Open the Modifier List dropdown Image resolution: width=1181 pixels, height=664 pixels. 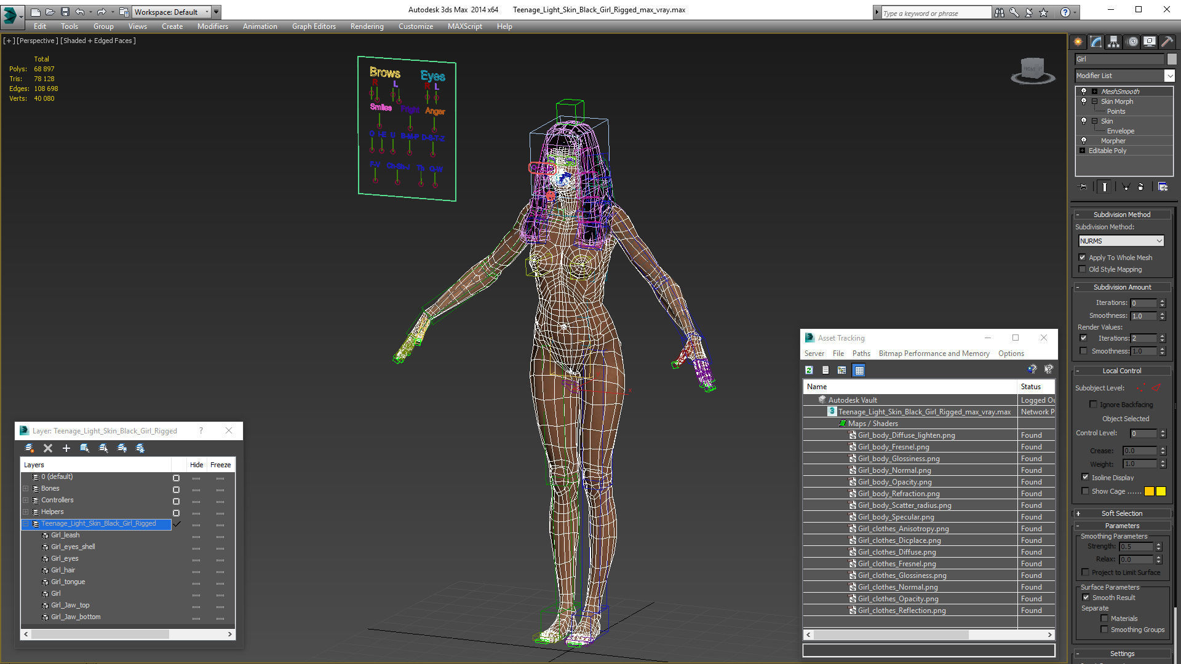(x=1169, y=76)
